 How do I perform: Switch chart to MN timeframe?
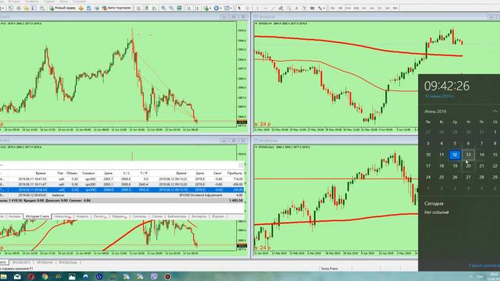(395, 8)
